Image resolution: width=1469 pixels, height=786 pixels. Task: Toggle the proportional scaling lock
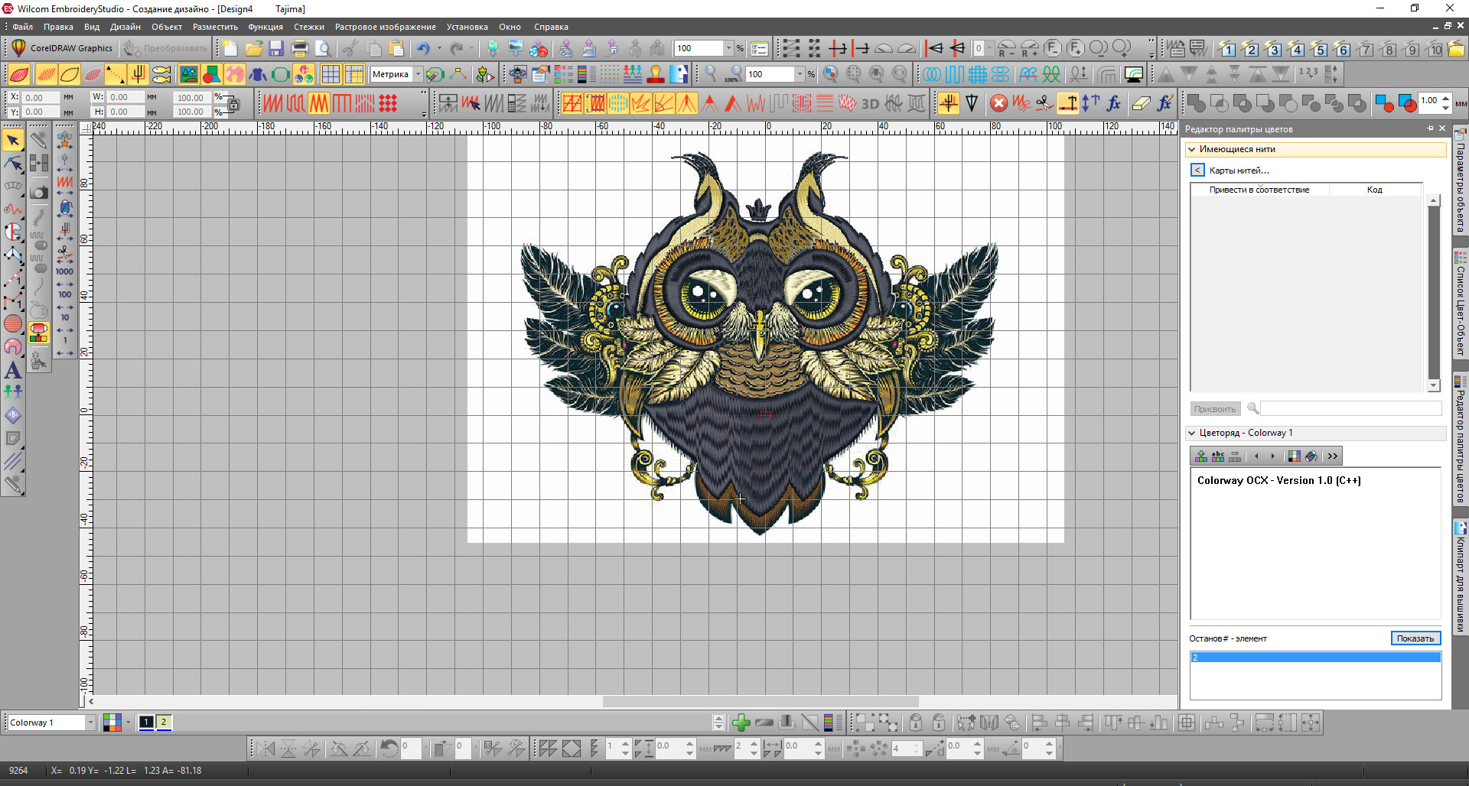234,105
